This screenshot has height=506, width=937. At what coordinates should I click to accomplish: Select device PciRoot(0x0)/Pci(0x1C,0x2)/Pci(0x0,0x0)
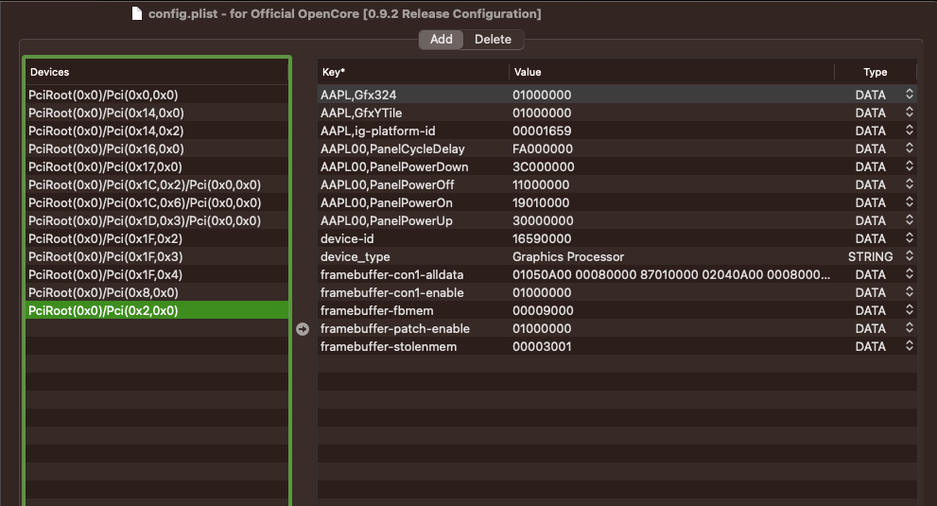tap(157, 184)
